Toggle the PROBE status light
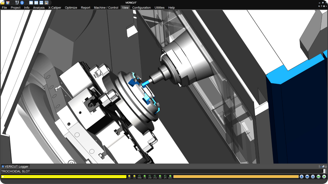 [x=139, y=176]
